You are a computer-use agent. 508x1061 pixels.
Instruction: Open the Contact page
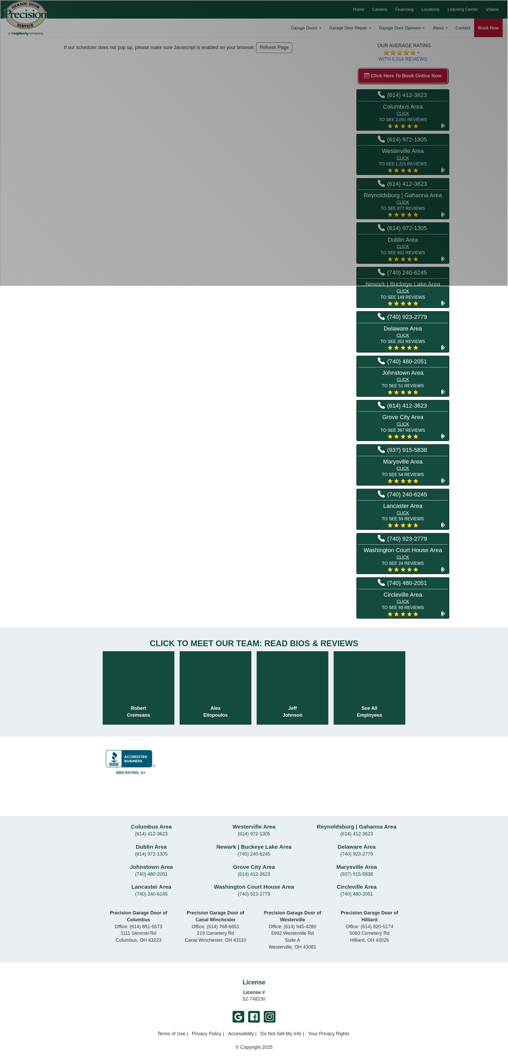pyautogui.click(x=462, y=28)
